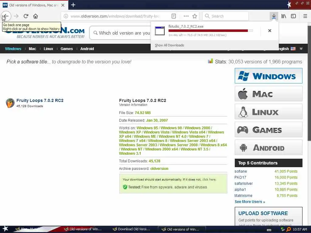Click release date Jan 30, 2007
Screen dimensions: 311x233
click(157, 120)
